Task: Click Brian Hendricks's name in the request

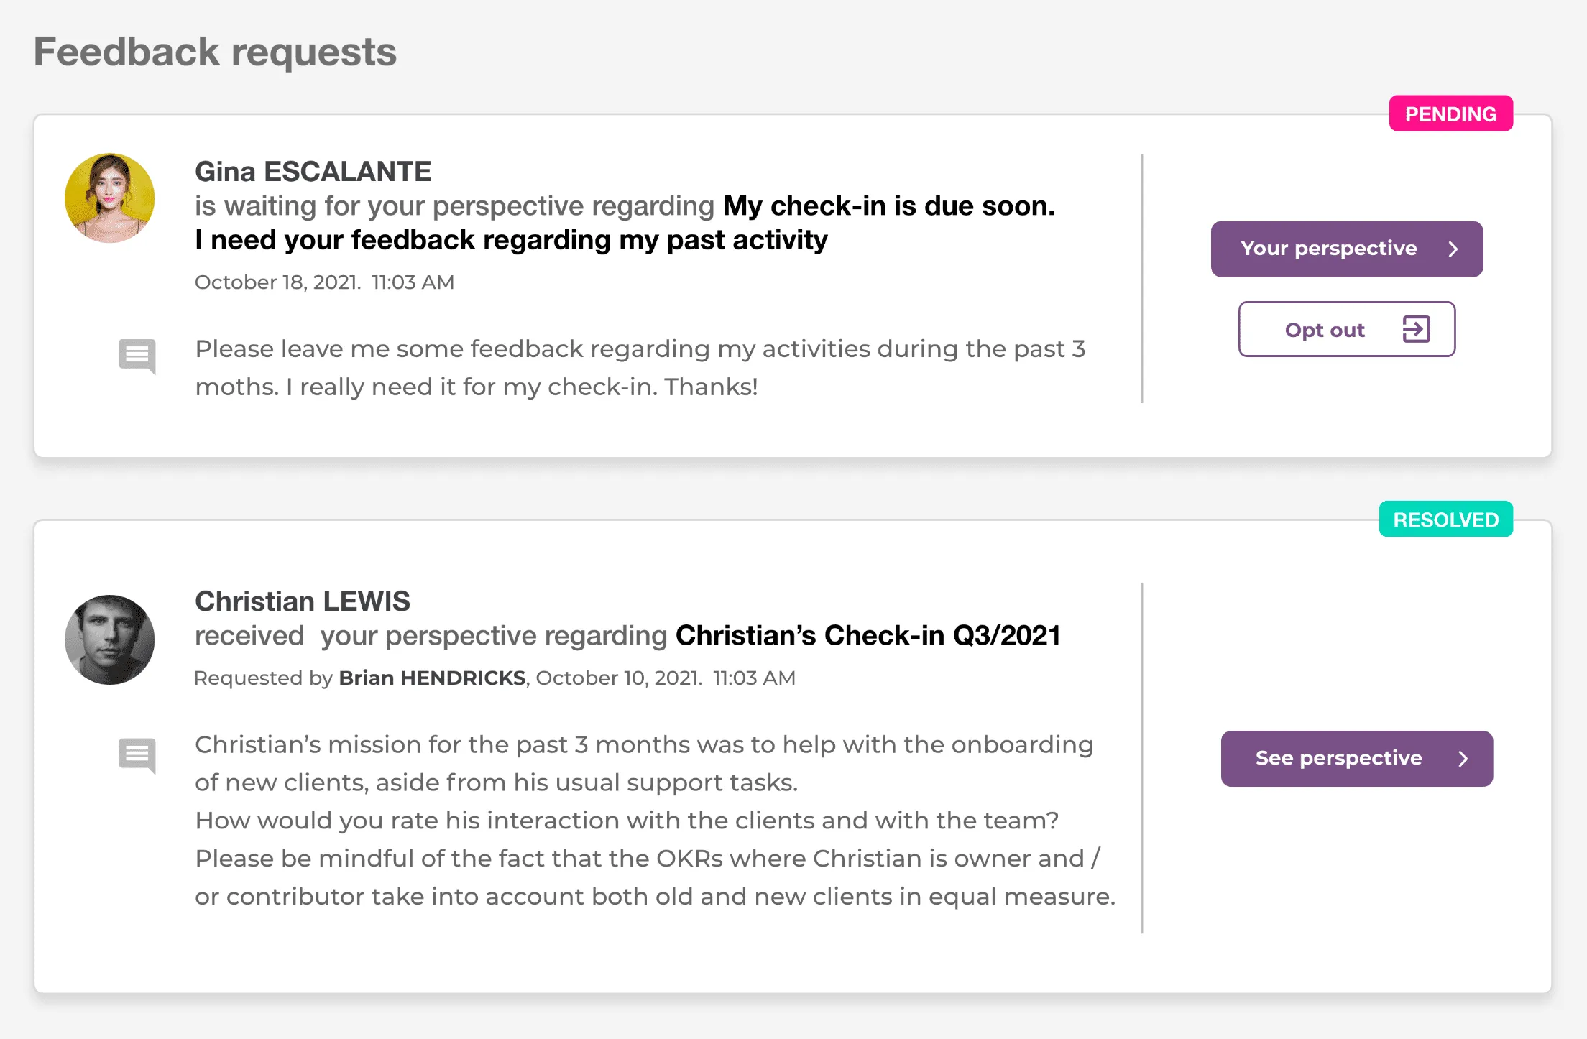Action: 432,678
